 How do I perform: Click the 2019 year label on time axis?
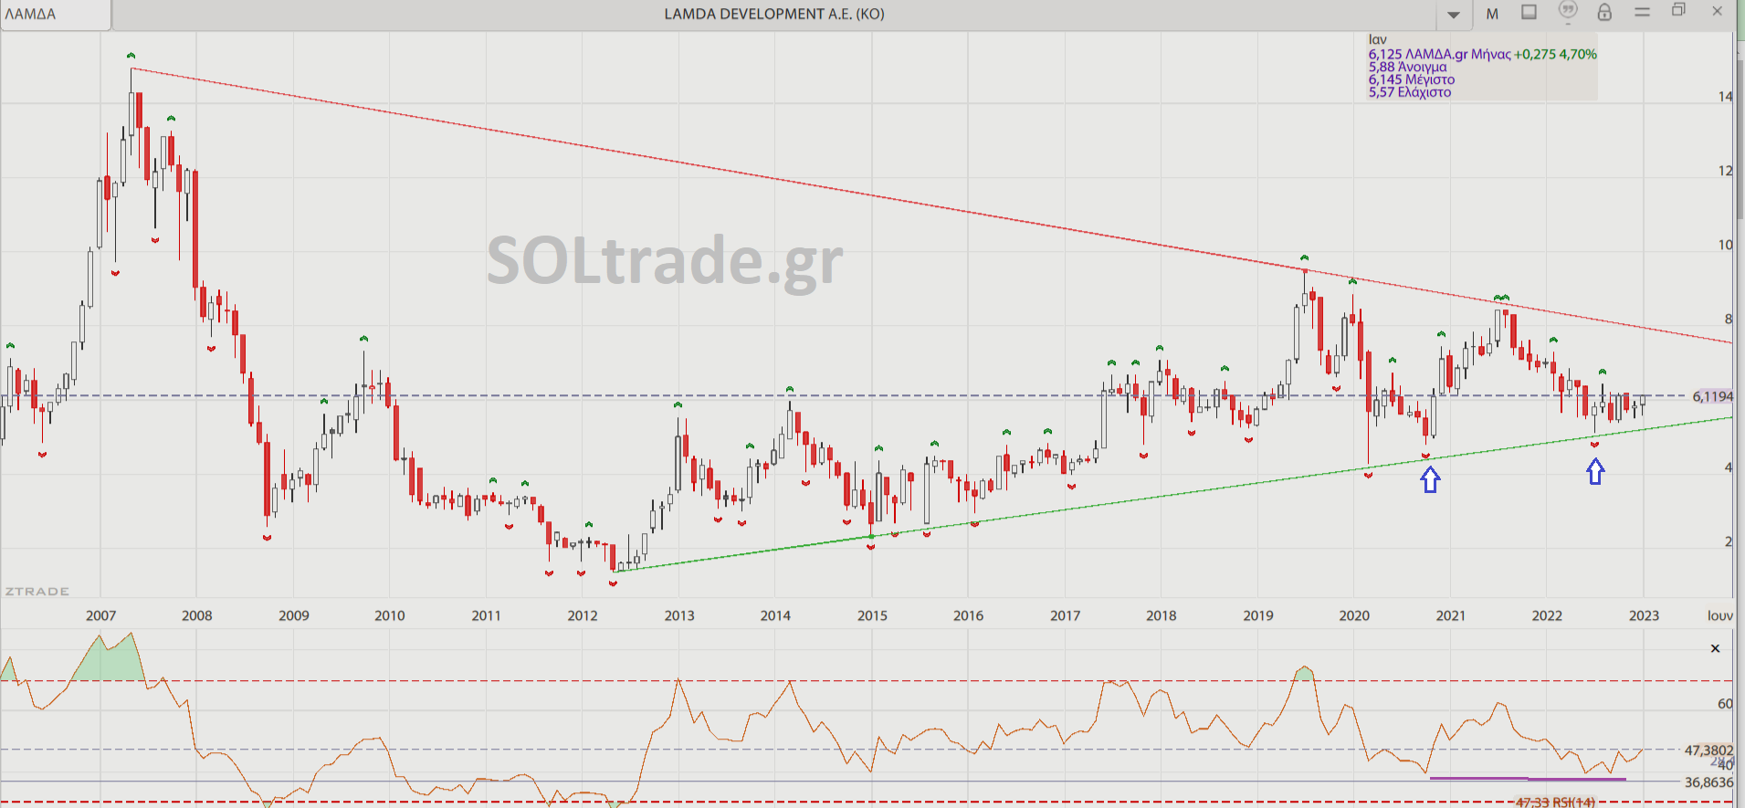click(x=1258, y=615)
